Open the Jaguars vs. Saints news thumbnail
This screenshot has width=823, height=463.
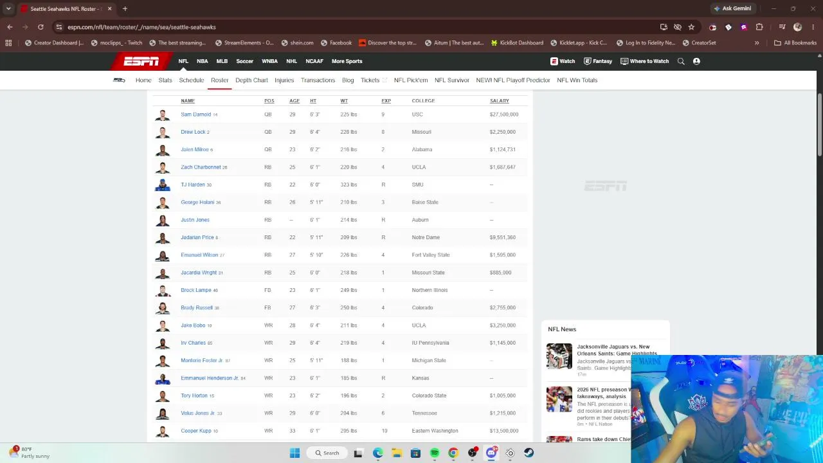tap(559, 356)
